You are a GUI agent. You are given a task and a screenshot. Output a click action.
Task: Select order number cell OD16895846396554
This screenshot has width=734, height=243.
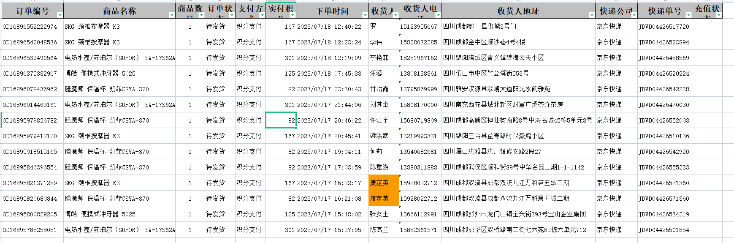(x=33, y=167)
